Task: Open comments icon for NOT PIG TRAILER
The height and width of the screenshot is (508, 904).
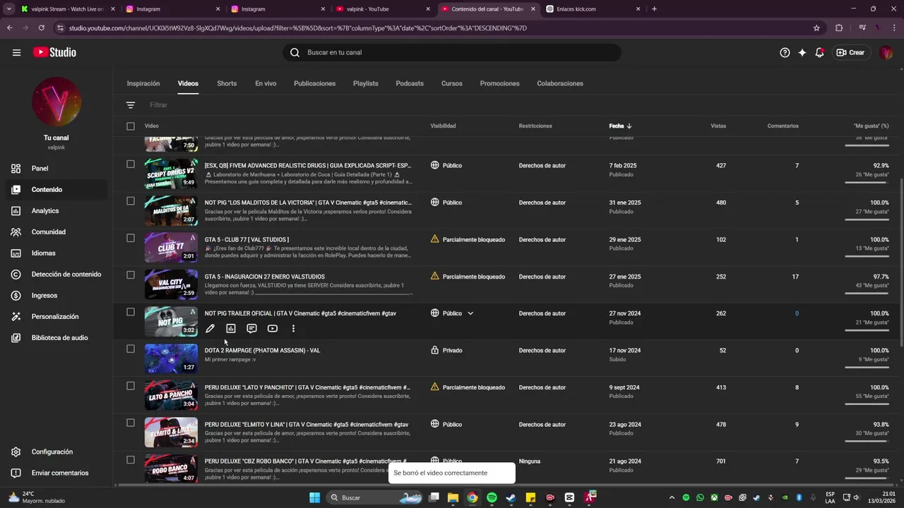Action: point(251,329)
